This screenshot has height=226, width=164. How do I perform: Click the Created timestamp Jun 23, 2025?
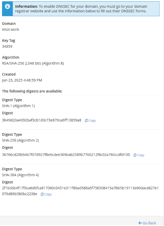click(22, 80)
